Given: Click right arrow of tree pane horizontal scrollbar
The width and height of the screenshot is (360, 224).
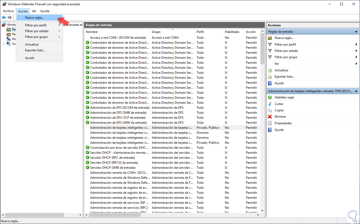Looking at the screenshot, I should pos(81,215).
